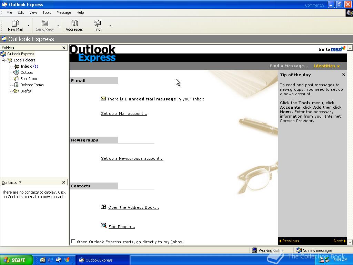Collapse the Local Folders tree node
The width and height of the screenshot is (353, 265).
point(3,60)
